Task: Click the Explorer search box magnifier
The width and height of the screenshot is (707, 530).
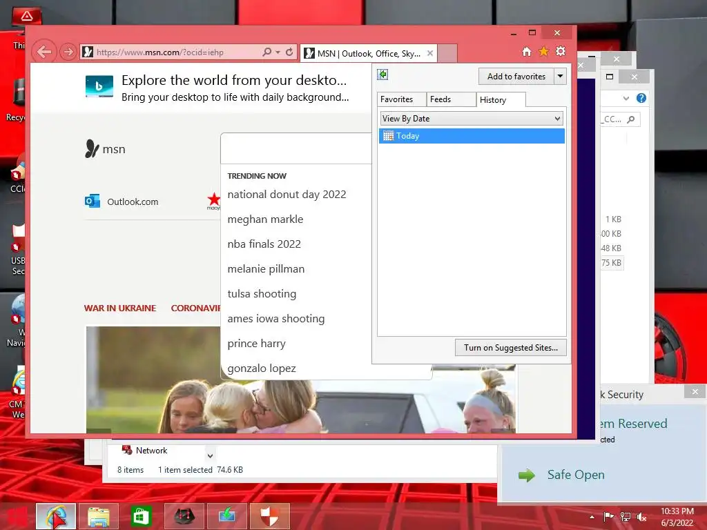Action: (631, 119)
